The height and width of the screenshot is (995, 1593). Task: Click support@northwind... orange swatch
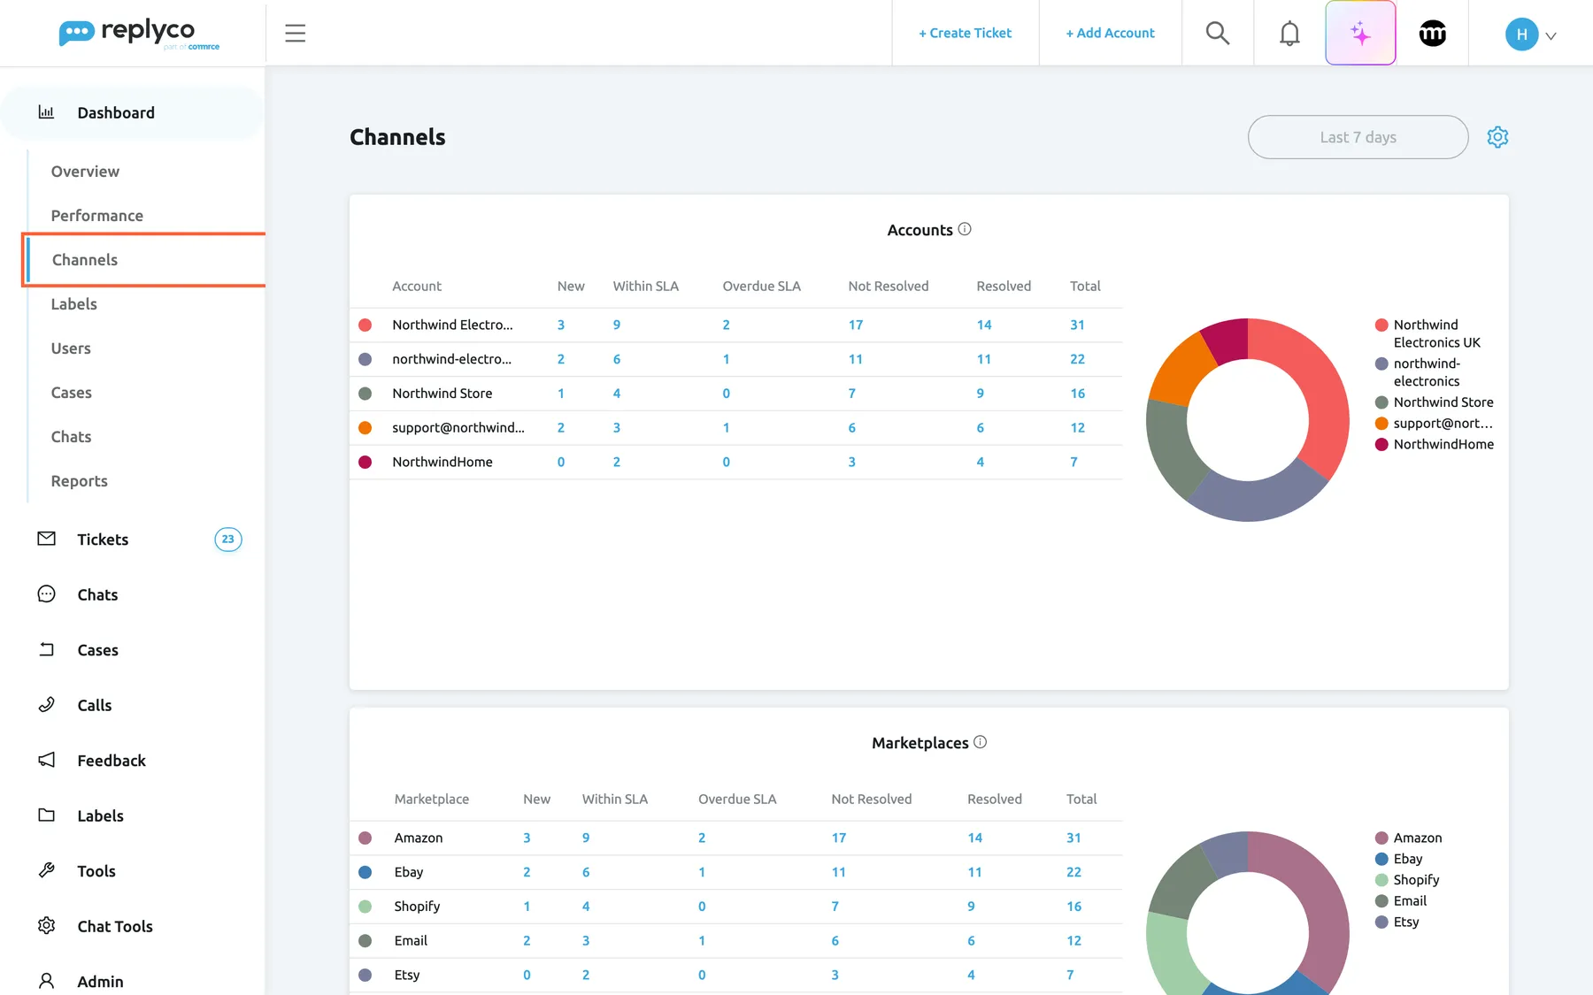point(365,427)
